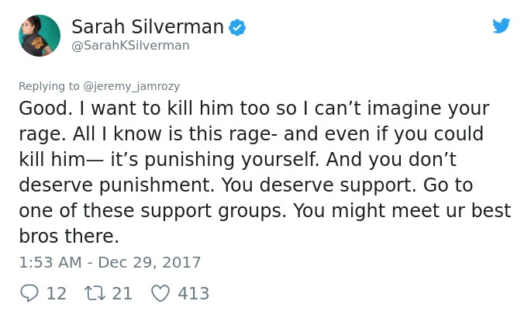Click the "Dec 29, 2017" date
The height and width of the screenshot is (318, 531).
(148, 262)
